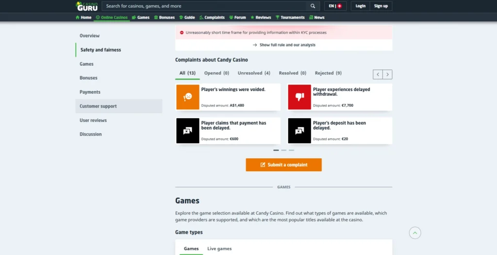Click the disputed amount €20
The width and height of the screenshot is (497, 255).
tap(345, 139)
